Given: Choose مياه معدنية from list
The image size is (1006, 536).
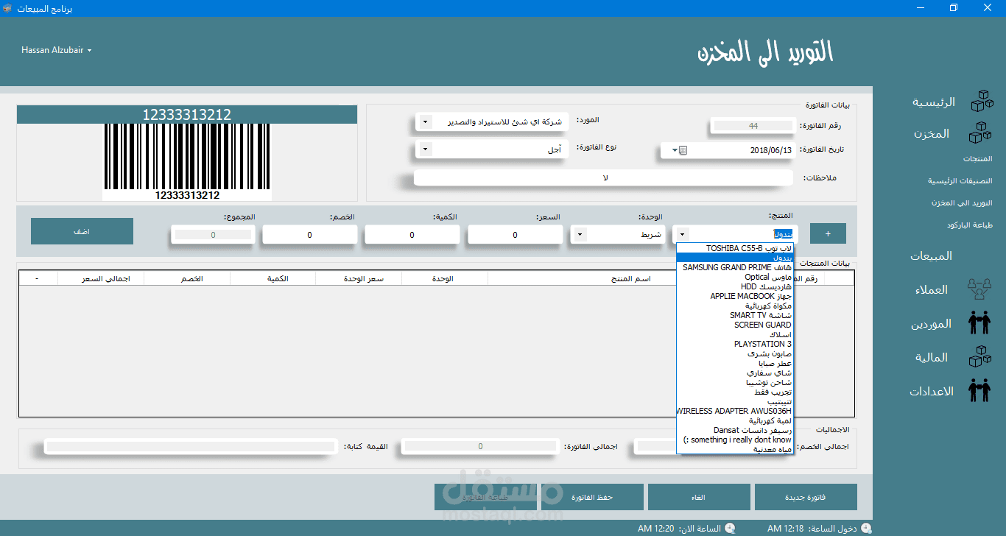Looking at the screenshot, I should (x=735, y=449).
